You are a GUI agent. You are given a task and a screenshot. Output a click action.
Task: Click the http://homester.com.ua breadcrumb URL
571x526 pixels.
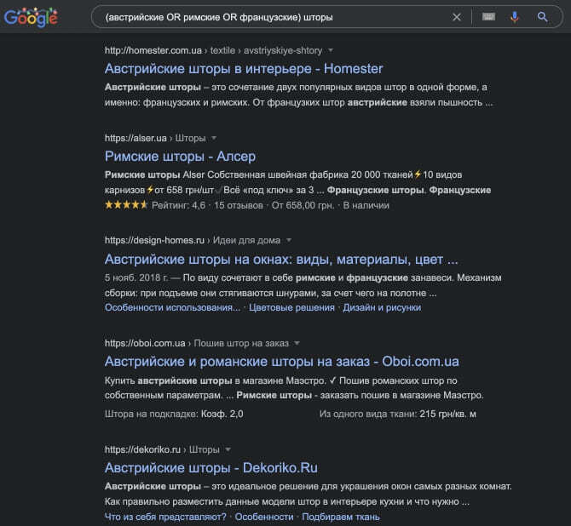click(x=153, y=50)
